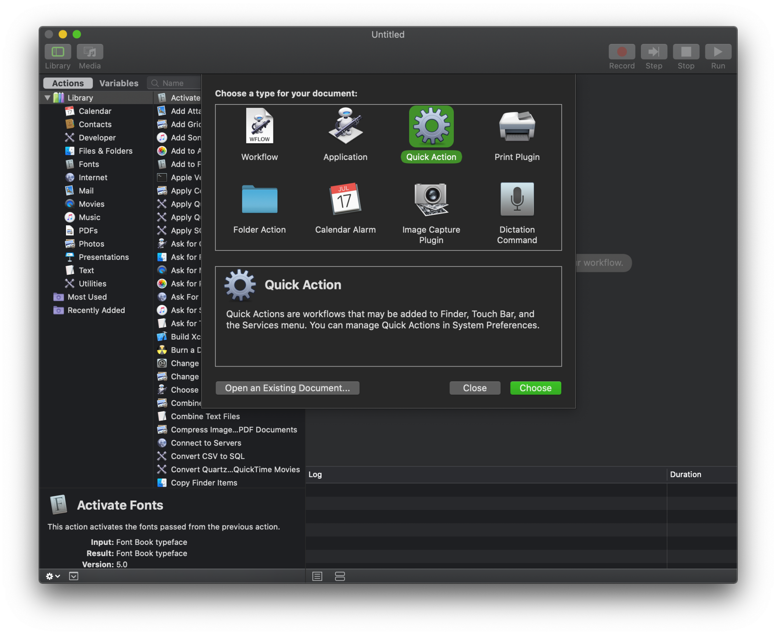Select the Burn a D action row
Image resolution: width=776 pixels, height=635 pixels.
point(179,350)
